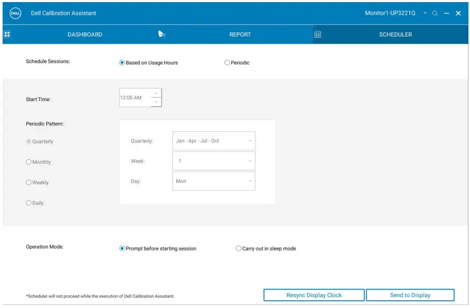
Task: Click the Resync Display Clock button
Action: click(314, 295)
